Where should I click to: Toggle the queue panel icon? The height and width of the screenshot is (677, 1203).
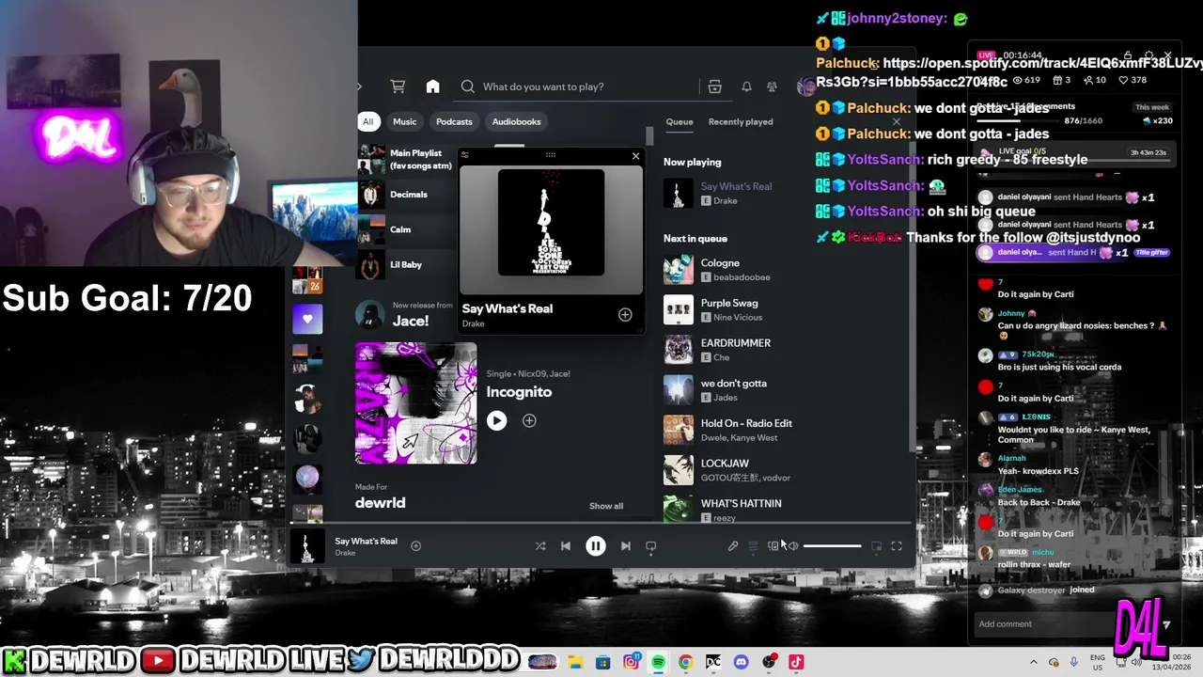click(x=753, y=546)
